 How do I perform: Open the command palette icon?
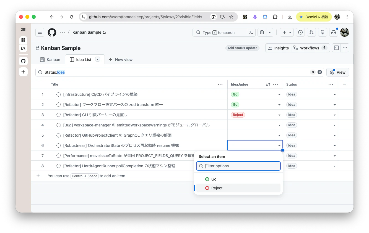251,32
